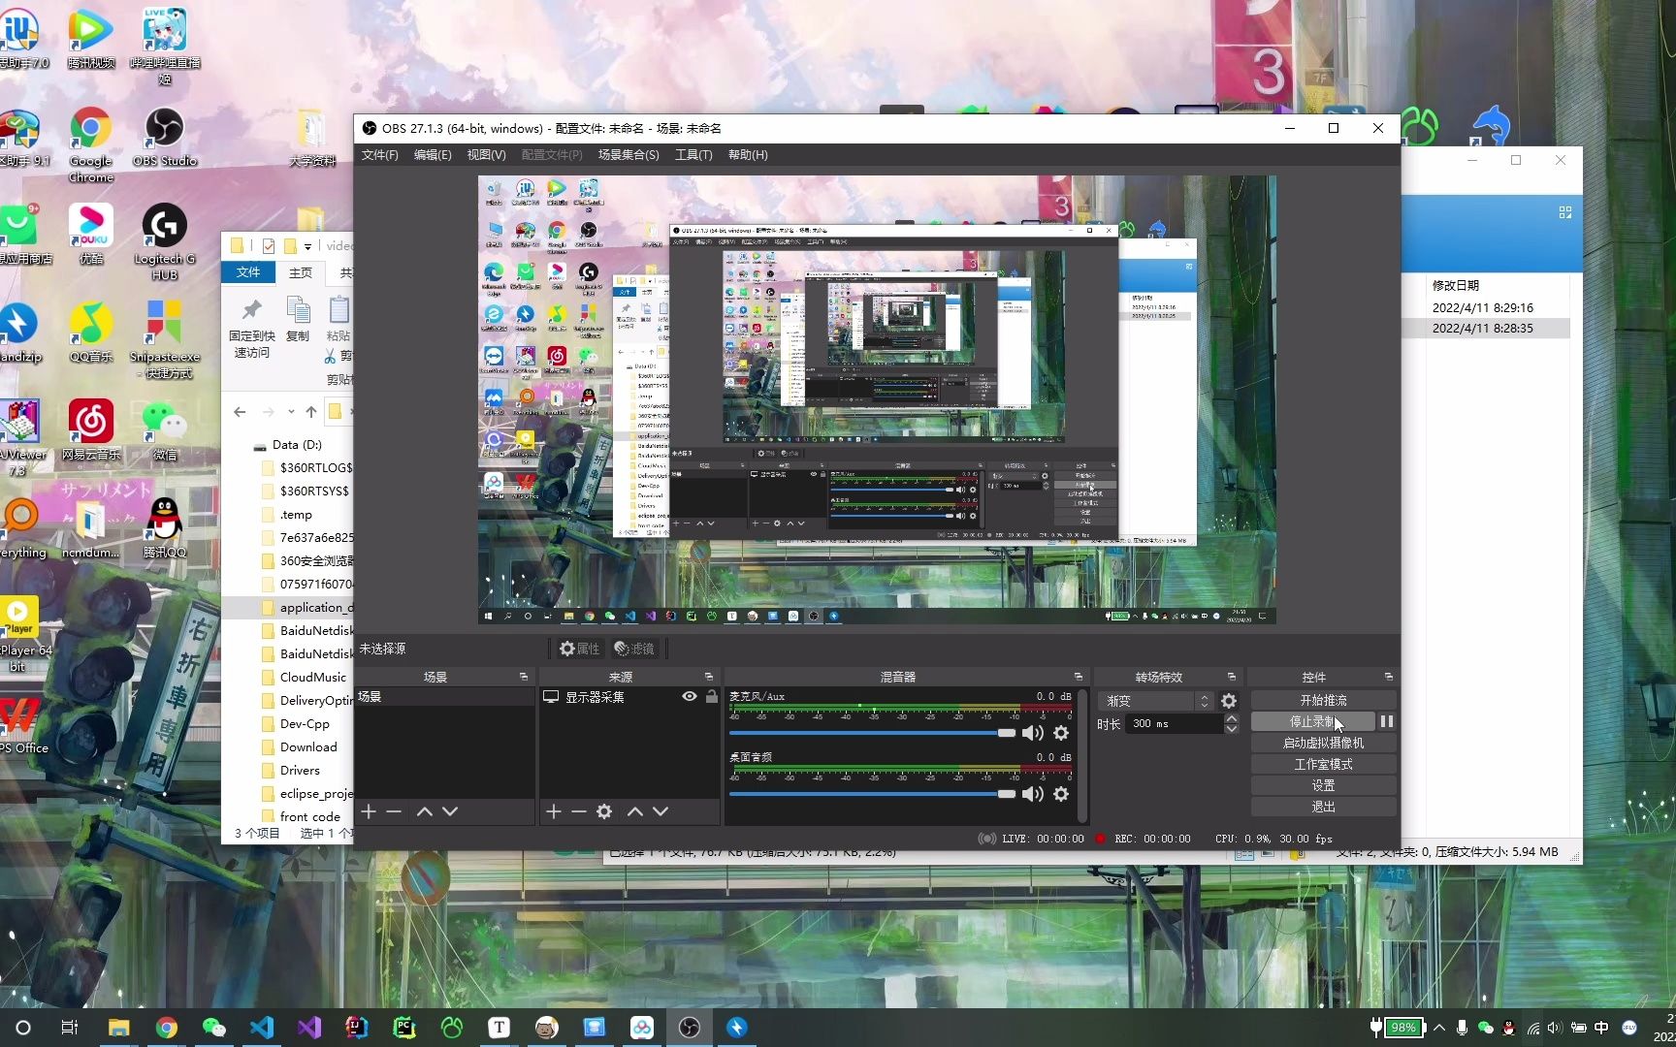Go back in File Explorer

[240, 412]
